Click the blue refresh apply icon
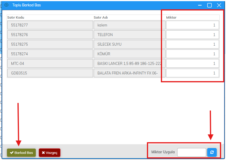Screen dimensions: 231x162 point(212,152)
